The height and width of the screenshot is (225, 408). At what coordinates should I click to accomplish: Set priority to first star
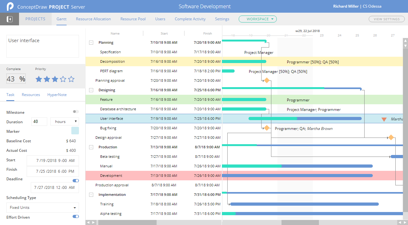click(x=39, y=79)
